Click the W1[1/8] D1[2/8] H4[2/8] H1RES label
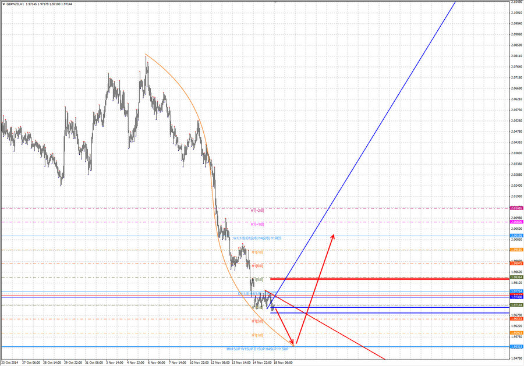 coord(257,238)
